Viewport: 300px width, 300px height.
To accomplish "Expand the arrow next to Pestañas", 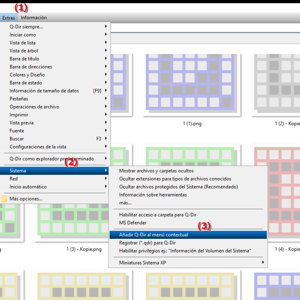I will [x=106, y=98].
